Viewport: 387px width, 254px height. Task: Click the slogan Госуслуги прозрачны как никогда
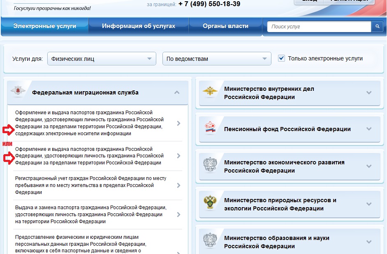(52, 8)
